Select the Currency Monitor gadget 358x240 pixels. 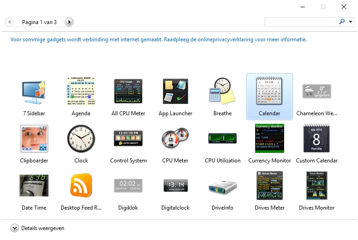[x=270, y=138]
